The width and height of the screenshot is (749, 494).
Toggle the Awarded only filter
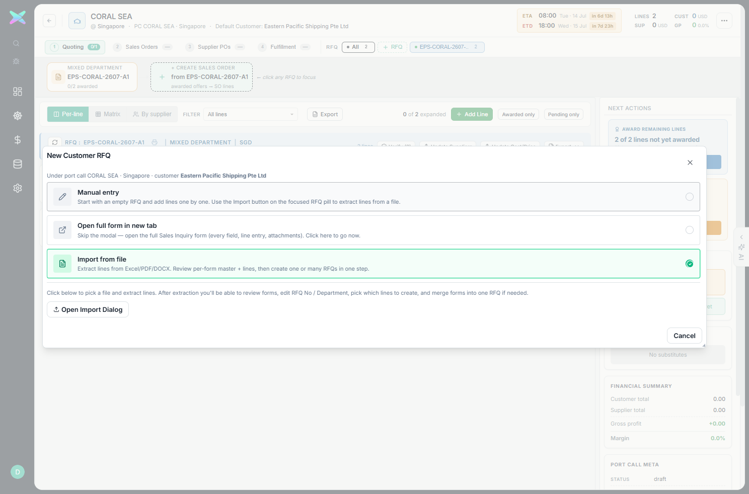518,114
